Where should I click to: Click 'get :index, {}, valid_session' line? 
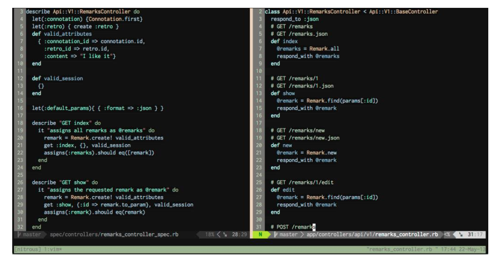87,146
